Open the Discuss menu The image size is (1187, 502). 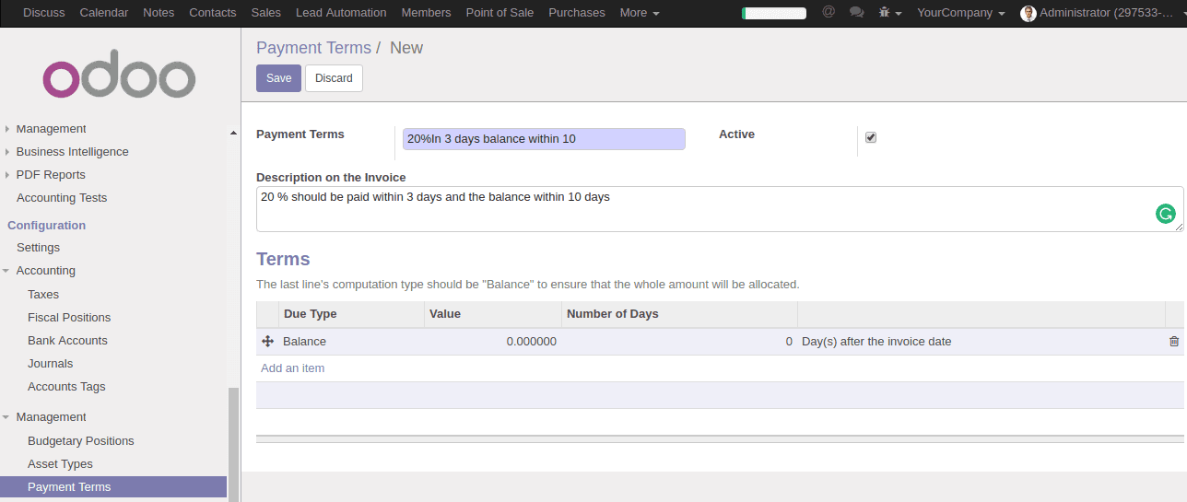[x=44, y=13]
